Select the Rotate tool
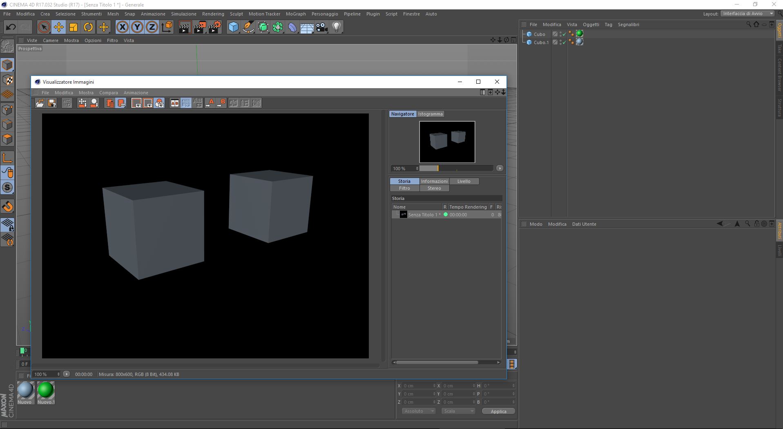 [x=88, y=27]
